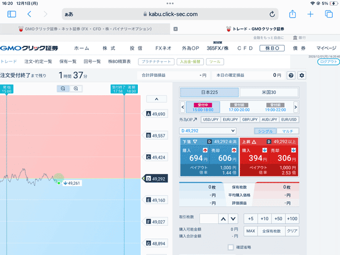Open the マイページ menu item
Screen dimensions: 340x255
[x=326, y=48]
